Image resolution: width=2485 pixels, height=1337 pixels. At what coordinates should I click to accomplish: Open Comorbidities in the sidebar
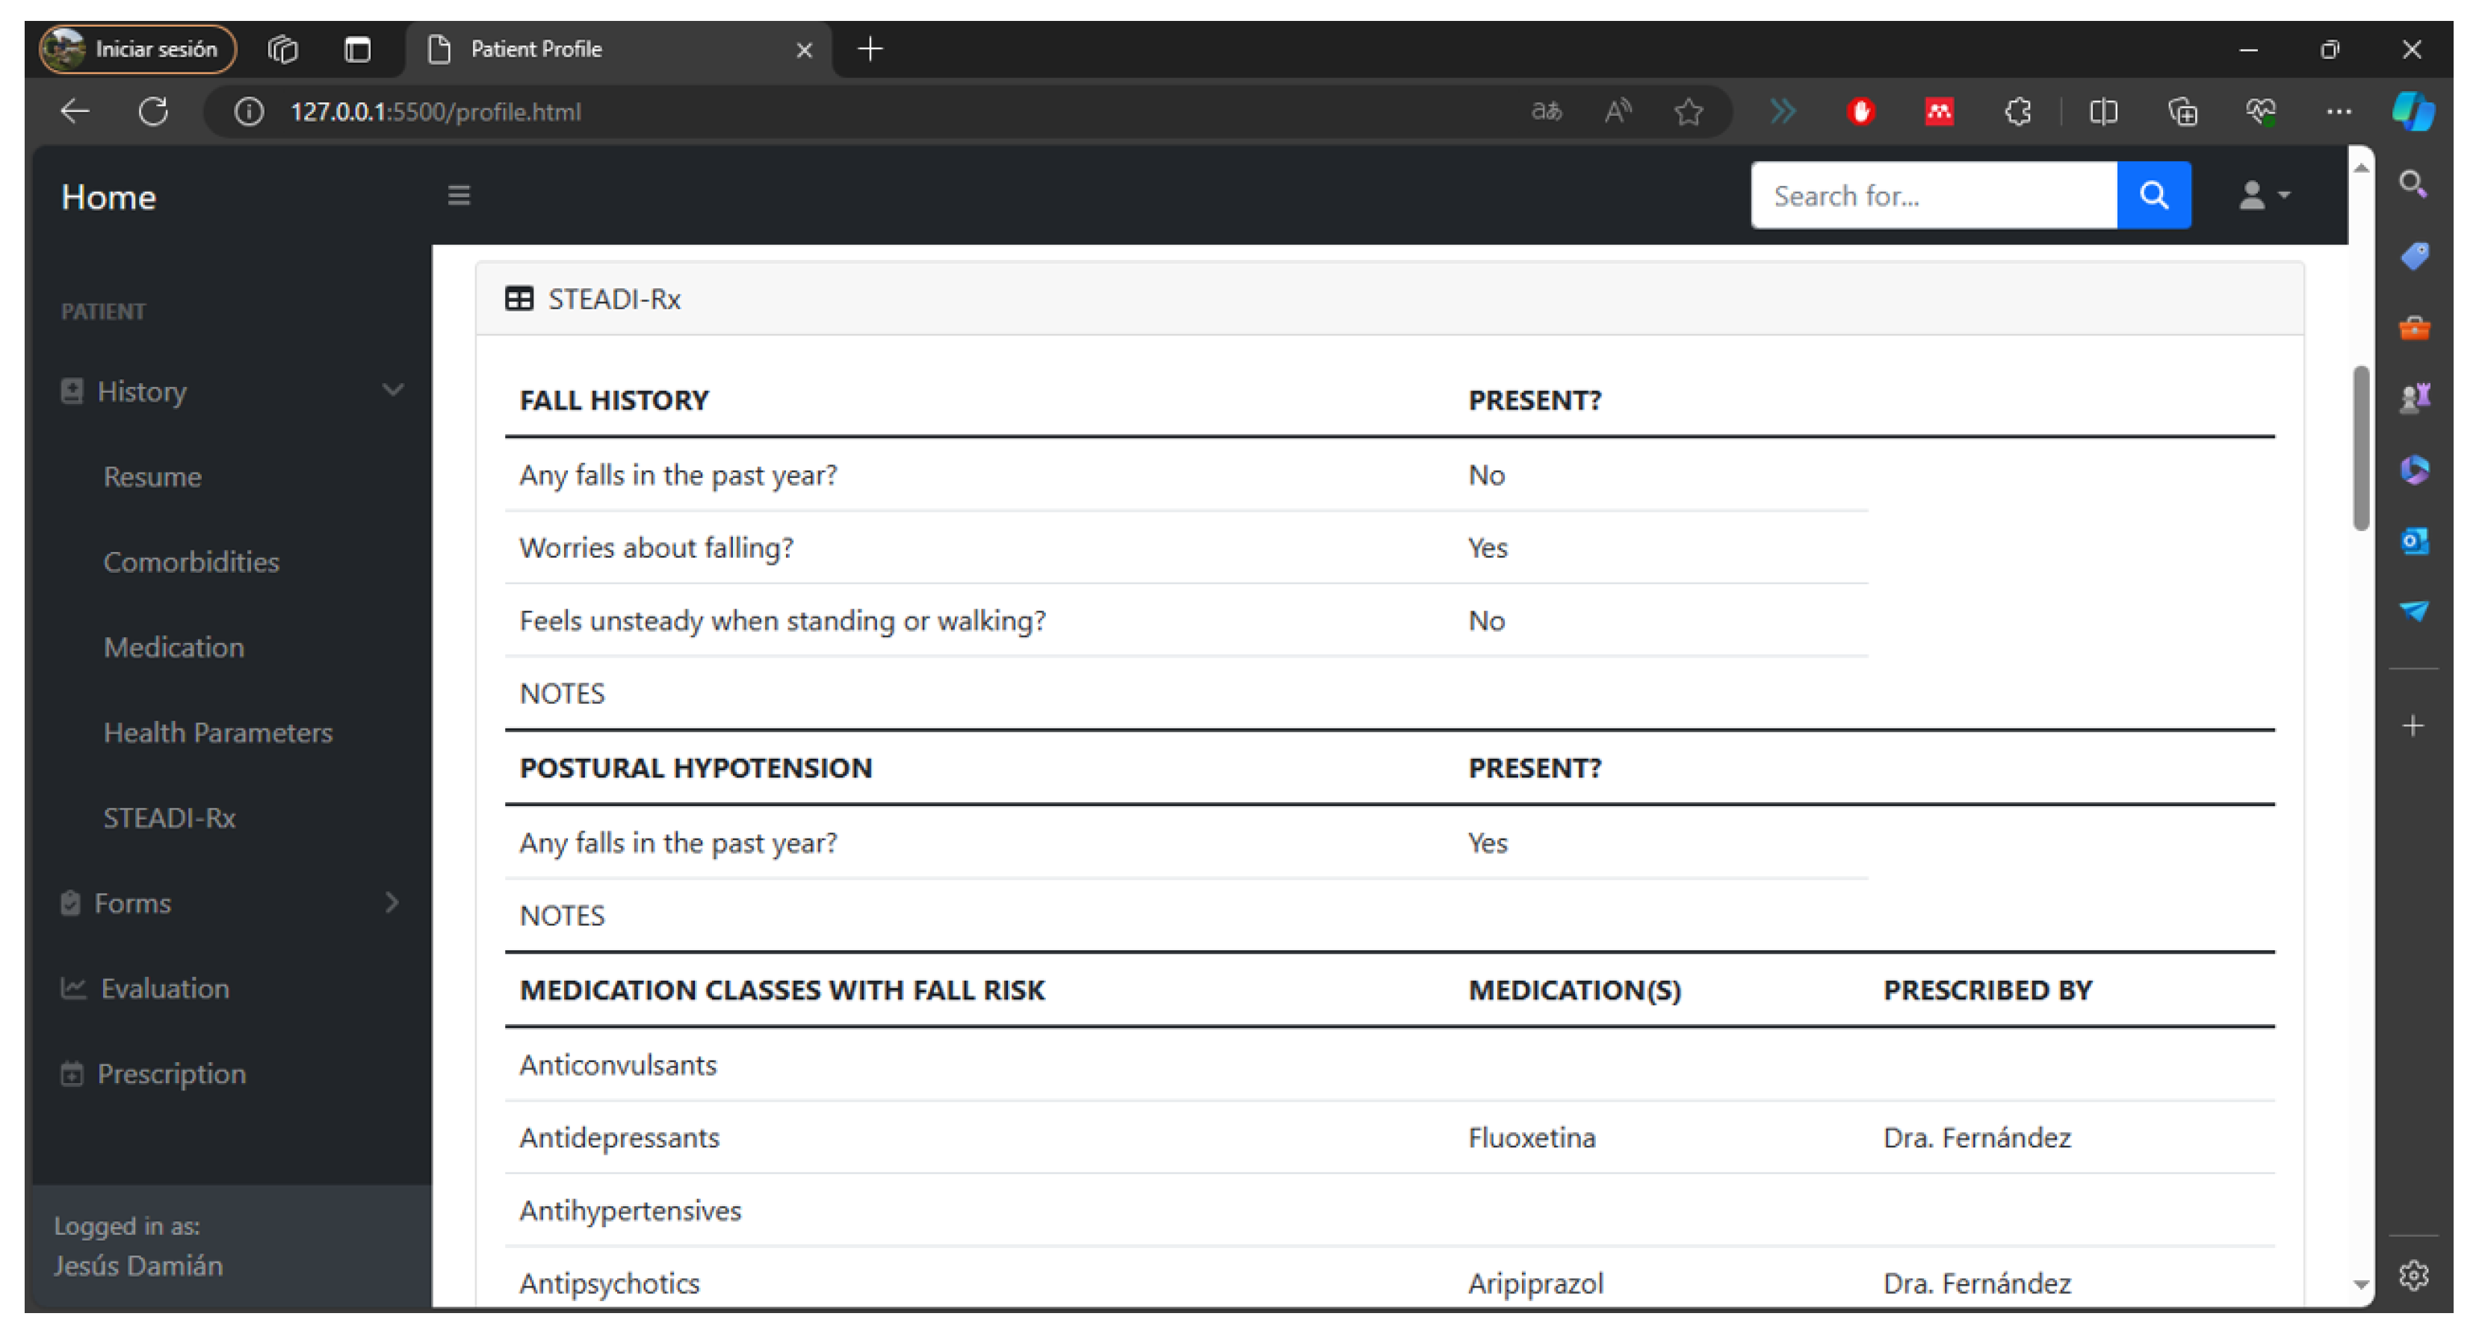191,562
